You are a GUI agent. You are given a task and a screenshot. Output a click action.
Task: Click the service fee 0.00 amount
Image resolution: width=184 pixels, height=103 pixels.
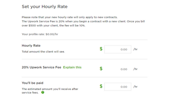pos(124,69)
